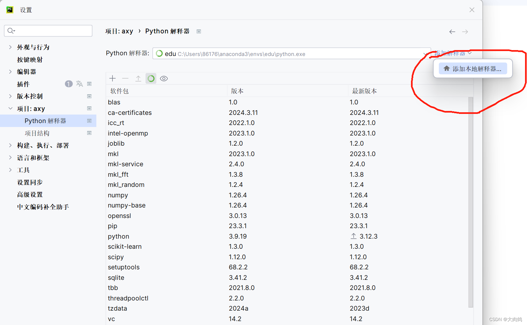Upgrade a package with the up-arrow icon

[138, 78]
